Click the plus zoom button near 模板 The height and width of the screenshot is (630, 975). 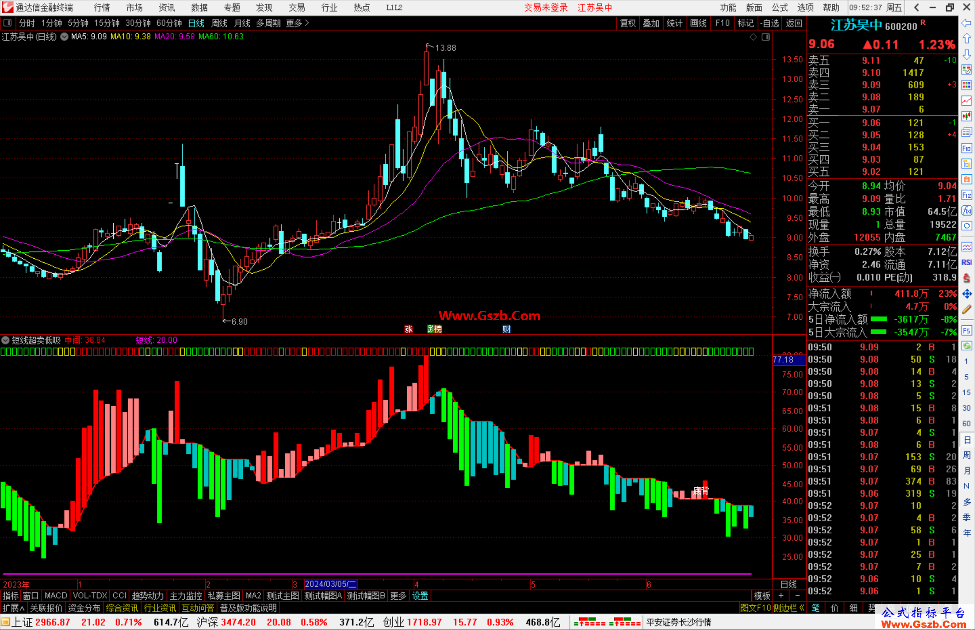[x=781, y=596]
